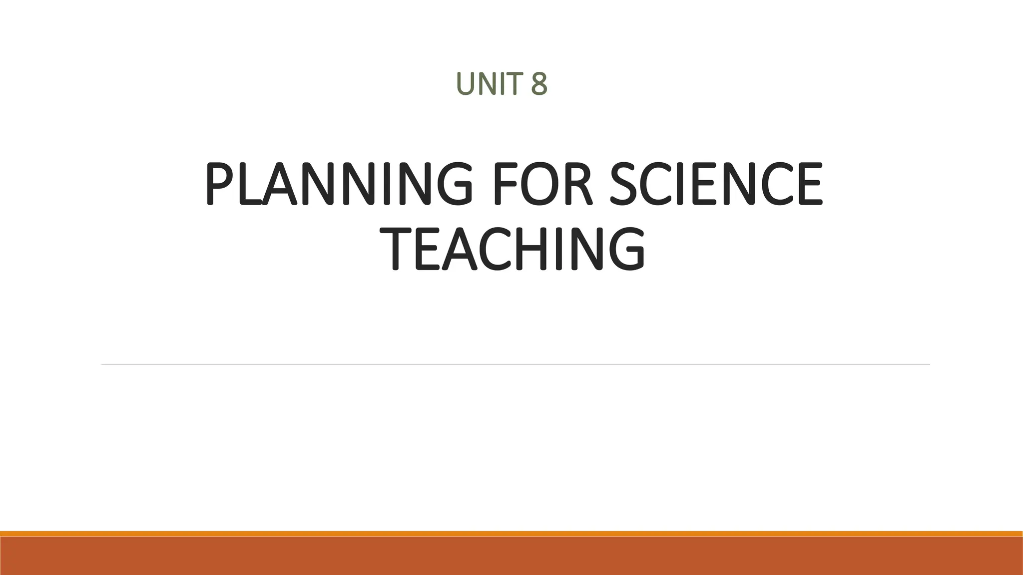
Task: Select the word FOR in the title
Action: click(542, 184)
